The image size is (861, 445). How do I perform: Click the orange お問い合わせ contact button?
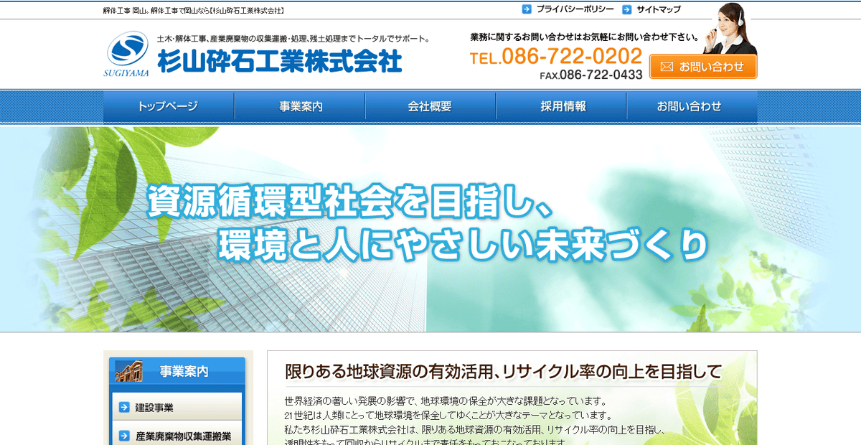tap(703, 66)
